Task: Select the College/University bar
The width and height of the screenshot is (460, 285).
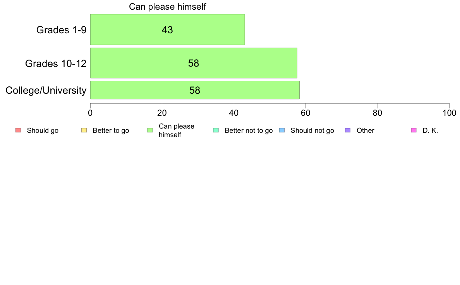Action: click(195, 90)
